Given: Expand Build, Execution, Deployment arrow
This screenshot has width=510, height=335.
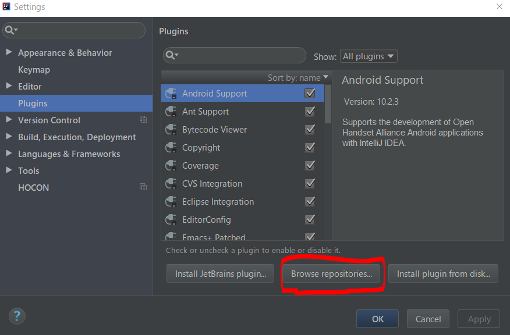Looking at the screenshot, I should click(x=9, y=137).
